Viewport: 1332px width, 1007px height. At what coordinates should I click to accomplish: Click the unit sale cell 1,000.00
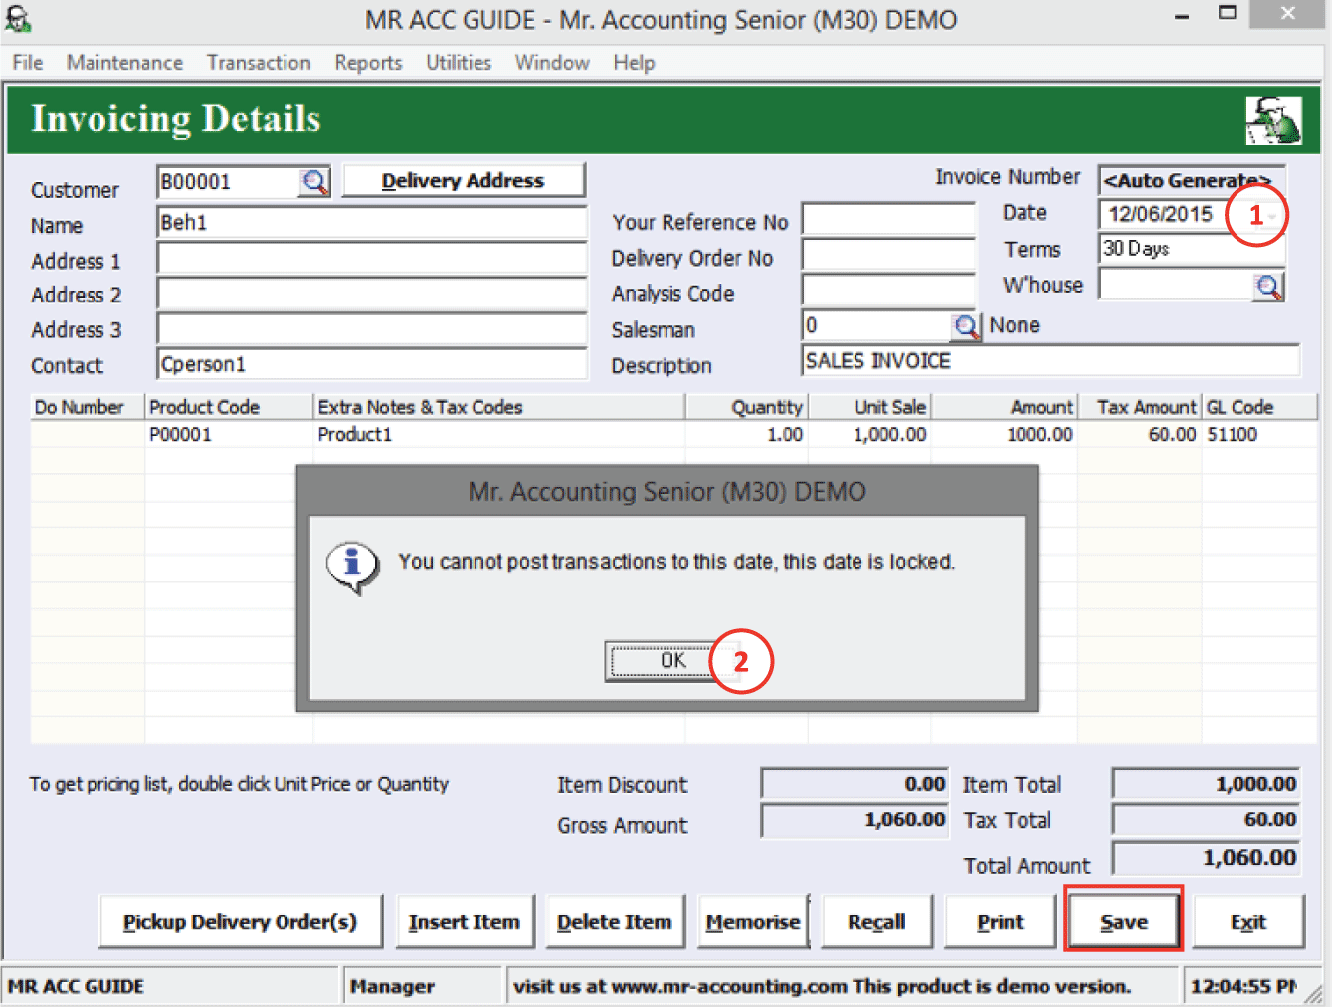point(868,435)
